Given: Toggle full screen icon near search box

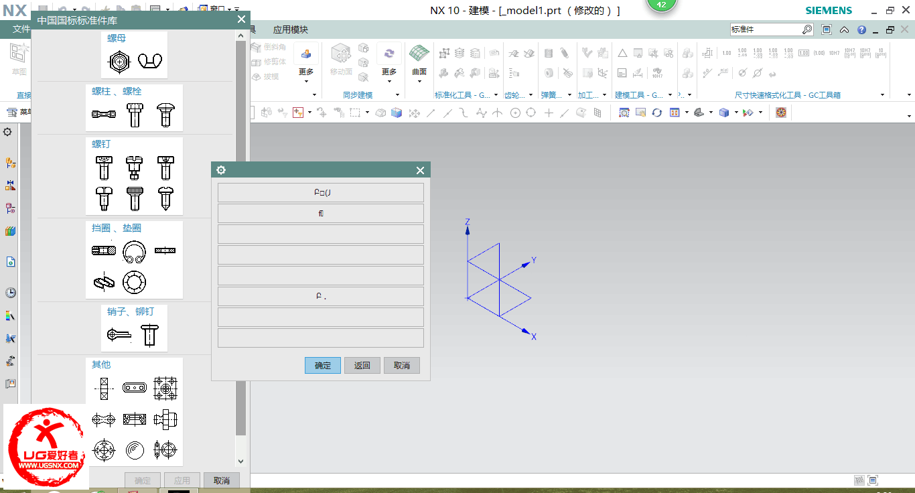Looking at the screenshot, I should (827, 29).
